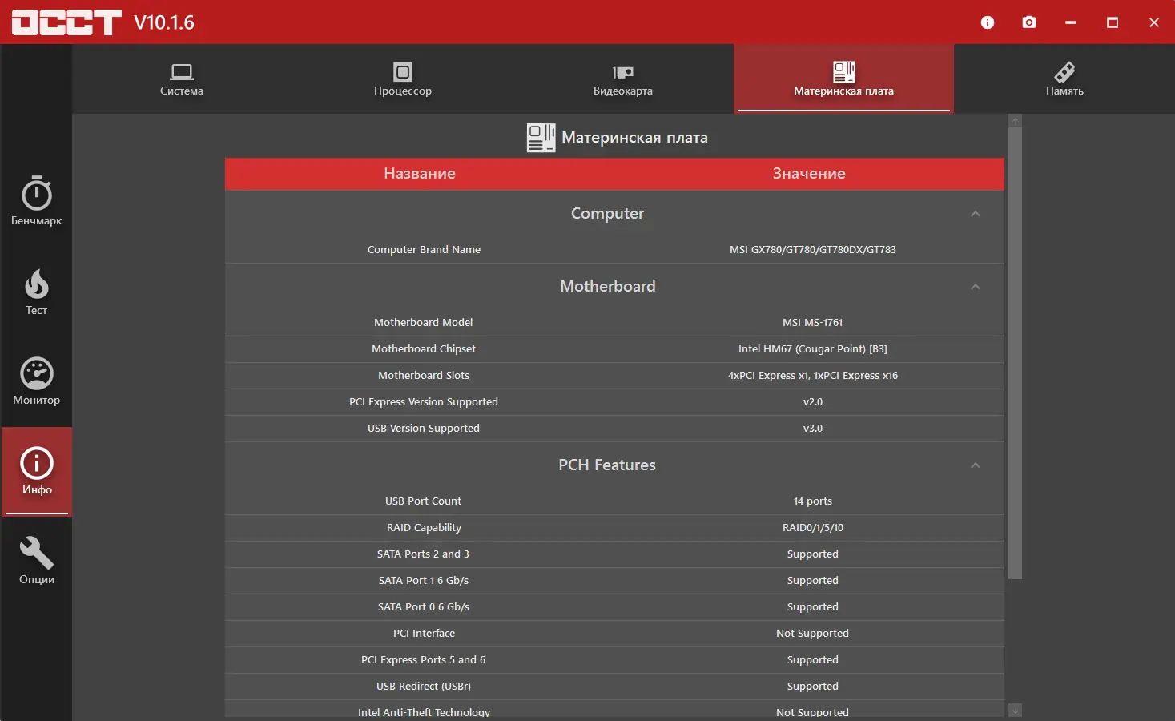The height and width of the screenshot is (721, 1175).
Task: Click the PCI Express Version Supported label
Action: (423, 402)
